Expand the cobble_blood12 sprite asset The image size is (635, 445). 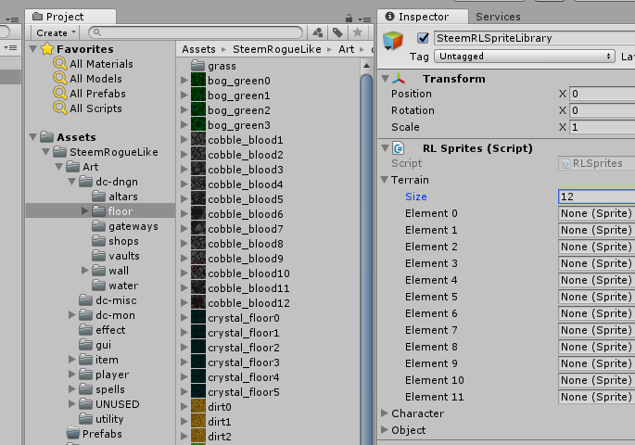(184, 302)
